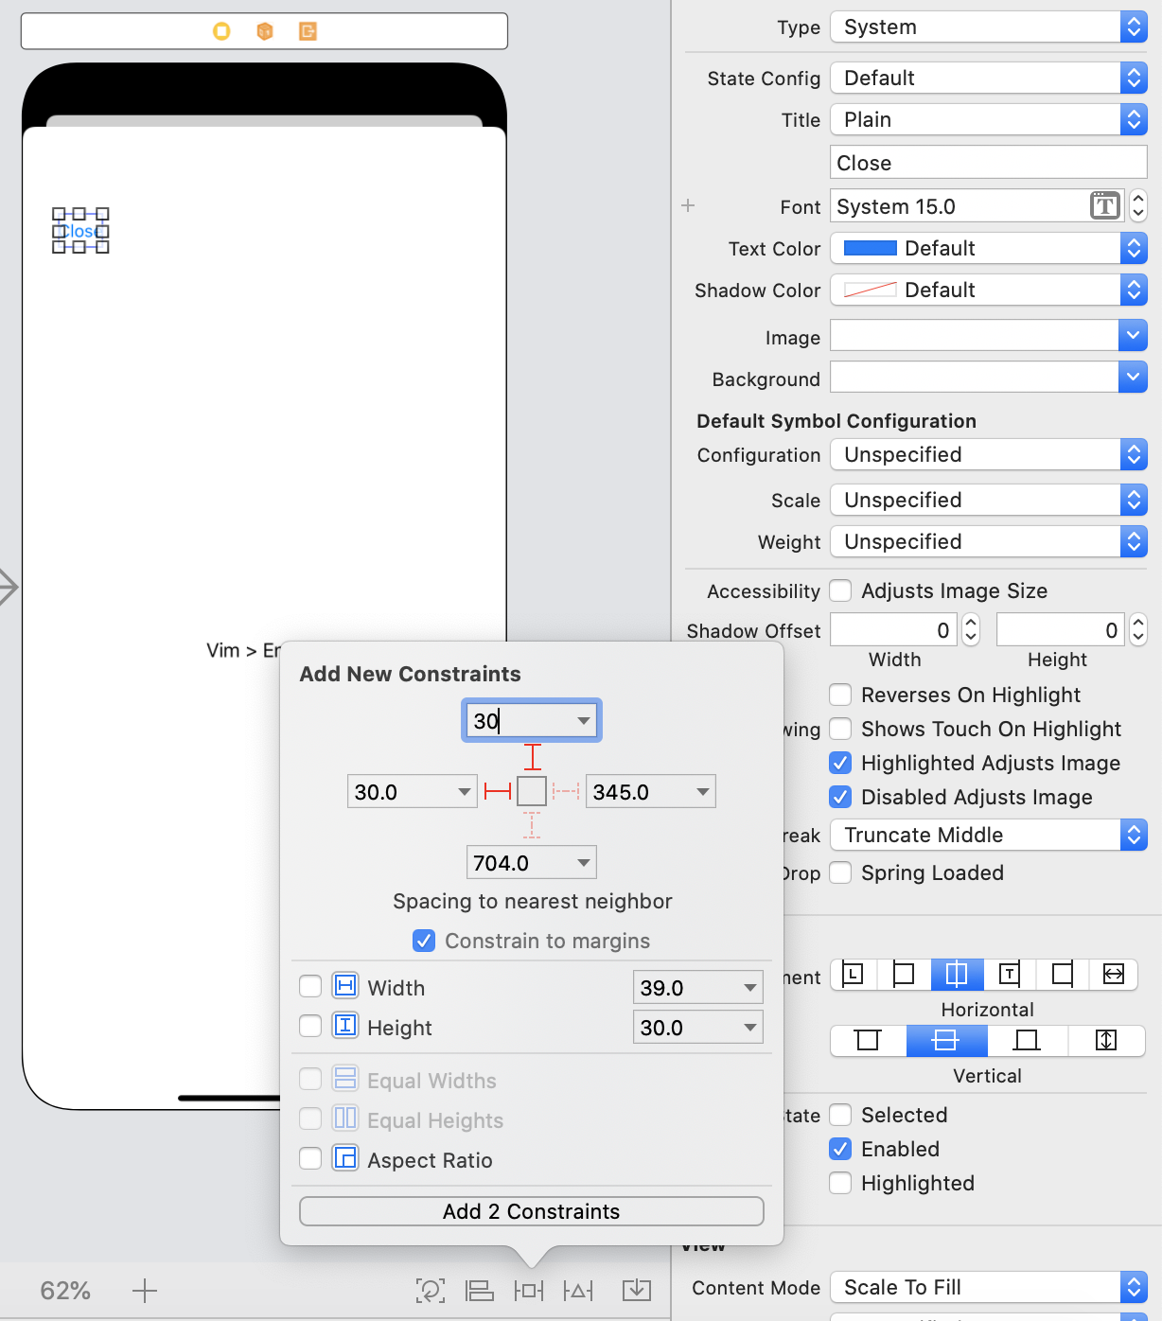1162x1321 pixels.
Task: Select fill horizontal alignment icon
Action: click(1114, 974)
